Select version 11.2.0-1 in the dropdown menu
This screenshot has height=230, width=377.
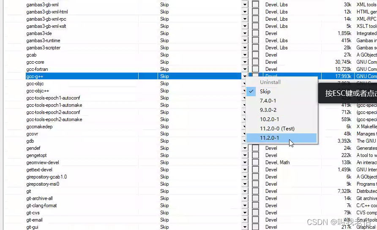pos(281,138)
